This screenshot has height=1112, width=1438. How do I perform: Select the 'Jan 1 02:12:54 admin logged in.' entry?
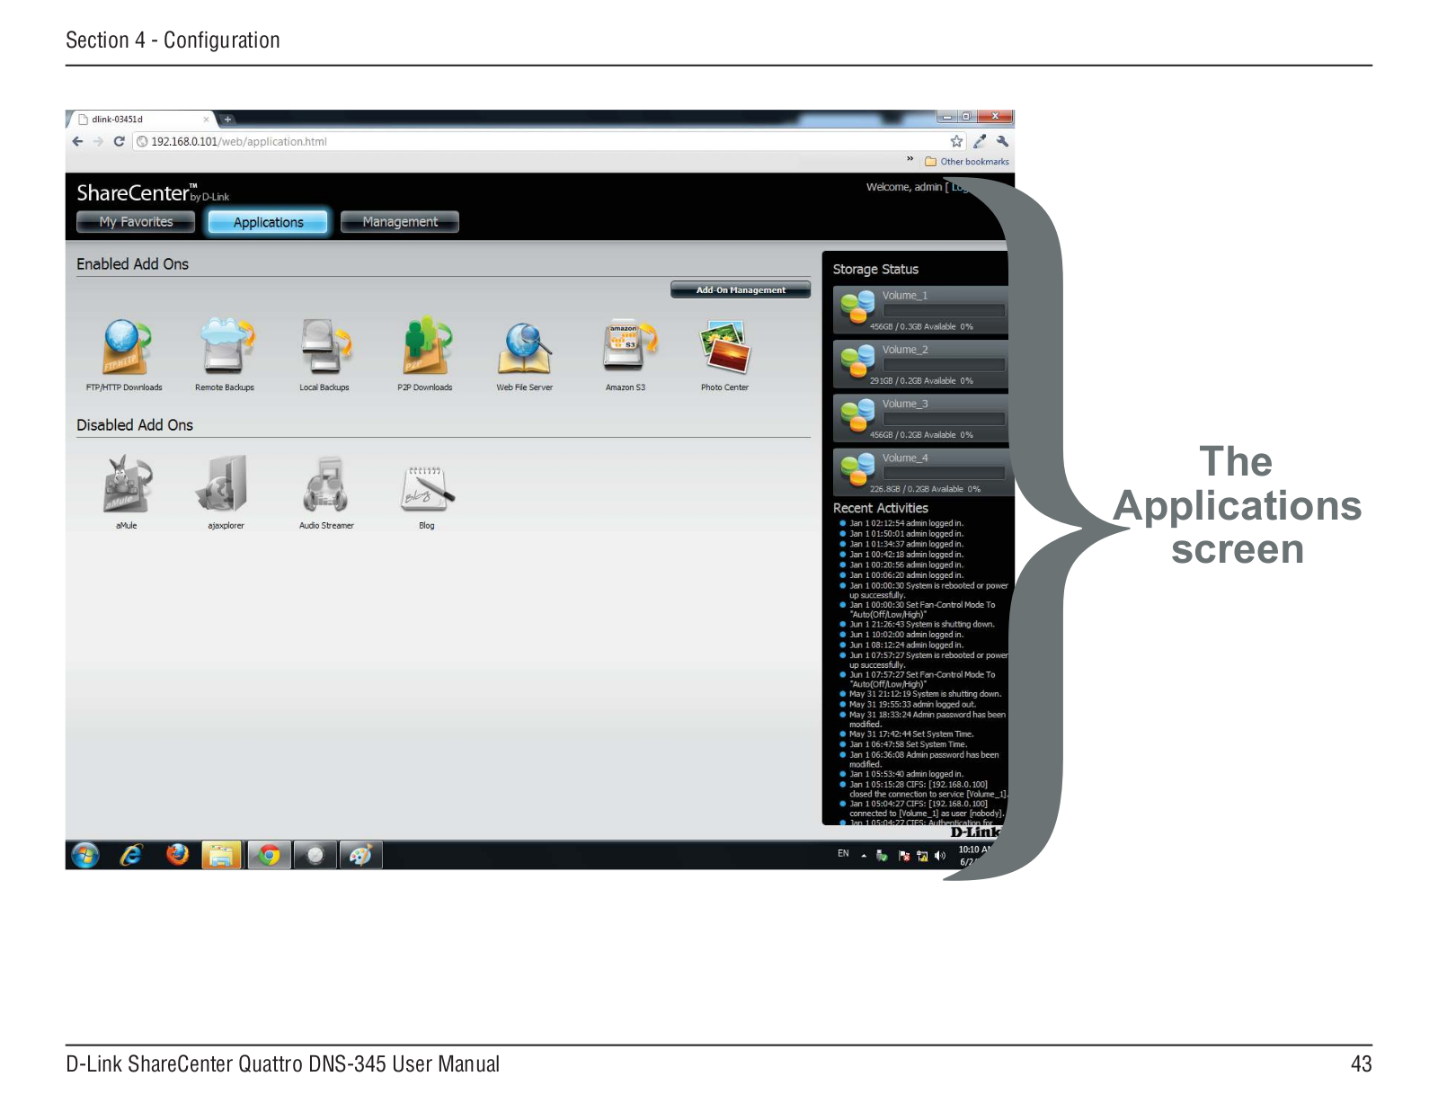[906, 523]
